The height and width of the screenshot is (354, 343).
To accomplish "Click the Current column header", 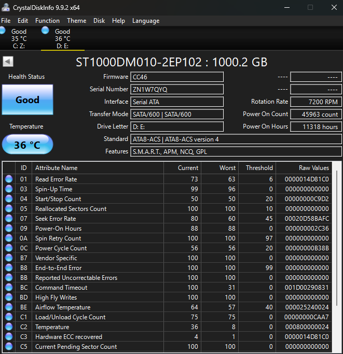I will (182, 168).
